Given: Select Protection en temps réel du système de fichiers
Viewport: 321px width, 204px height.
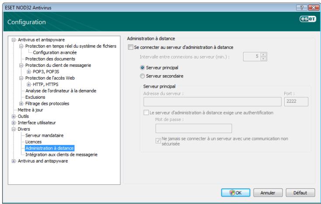Looking at the screenshot, I should [x=71, y=46].
